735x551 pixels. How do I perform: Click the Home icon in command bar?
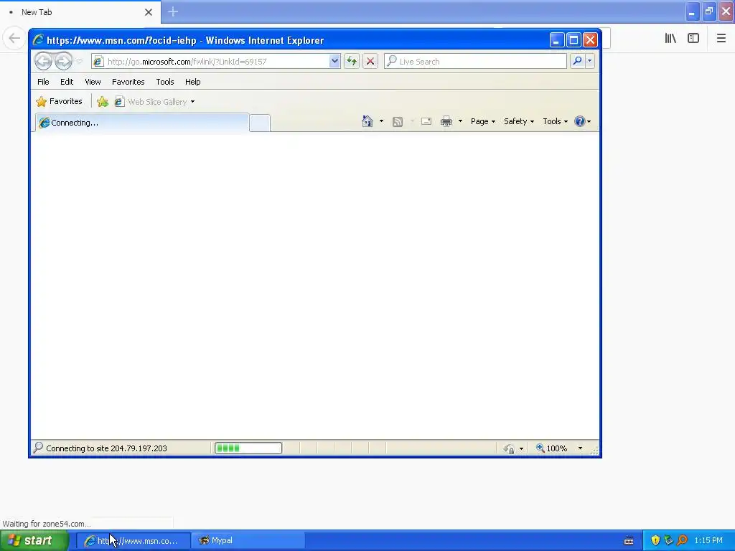367,121
